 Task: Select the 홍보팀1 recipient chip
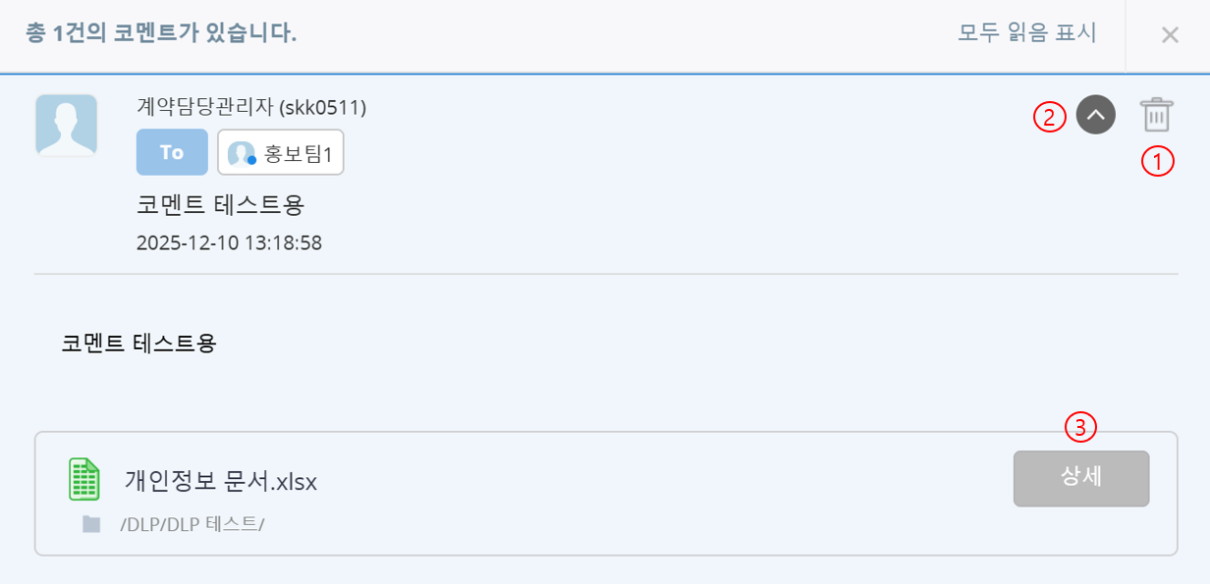pyautogui.click(x=280, y=152)
